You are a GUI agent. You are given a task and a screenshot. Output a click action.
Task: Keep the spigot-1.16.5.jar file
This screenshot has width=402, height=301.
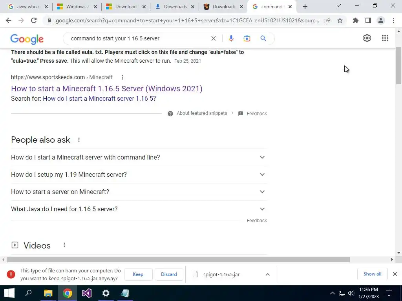[138, 274]
